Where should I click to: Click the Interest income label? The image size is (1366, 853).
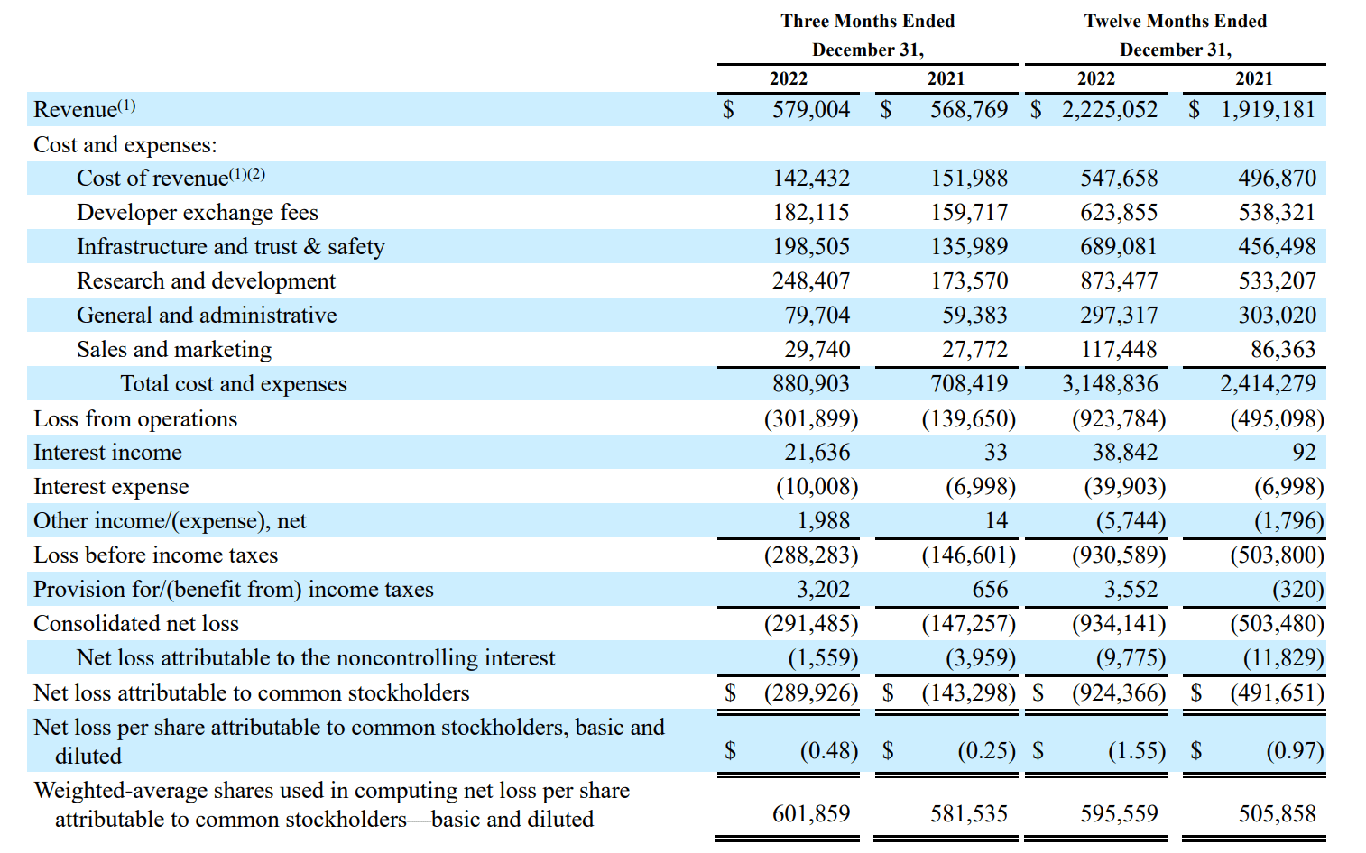pyautogui.click(x=107, y=453)
